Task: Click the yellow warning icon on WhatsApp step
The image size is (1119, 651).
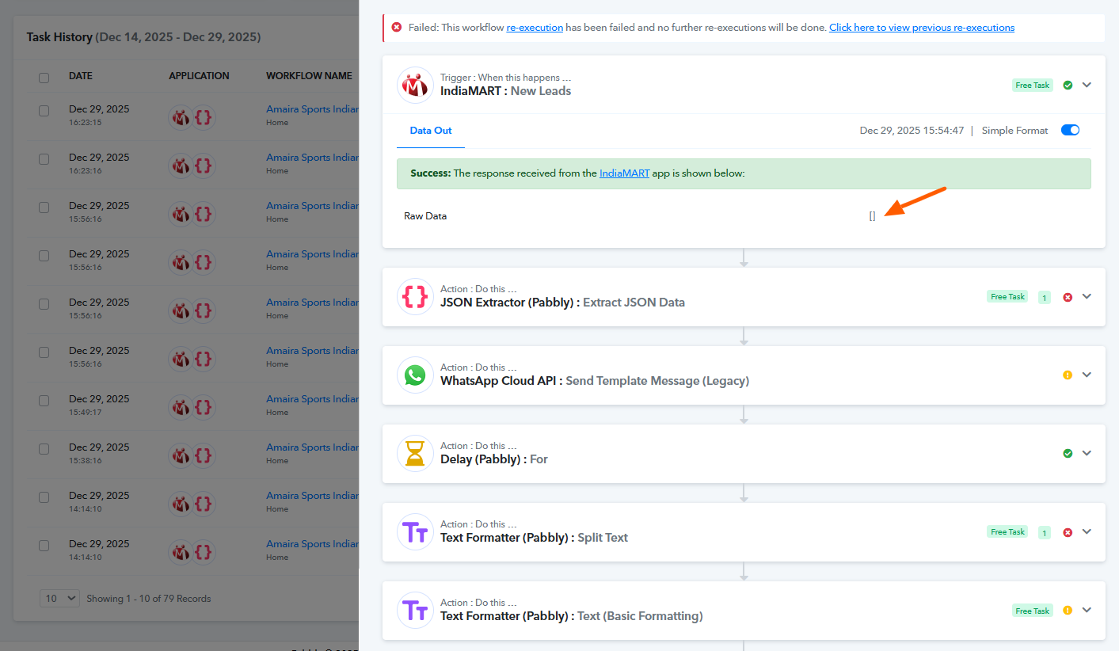Action: [1068, 375]
